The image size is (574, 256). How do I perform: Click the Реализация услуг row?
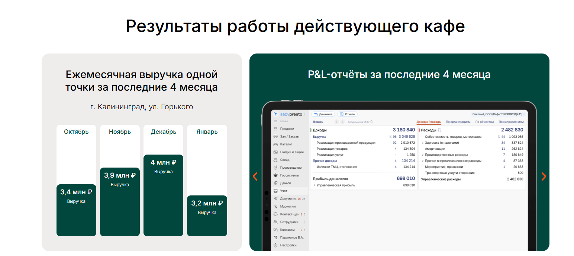click(364, 155)
